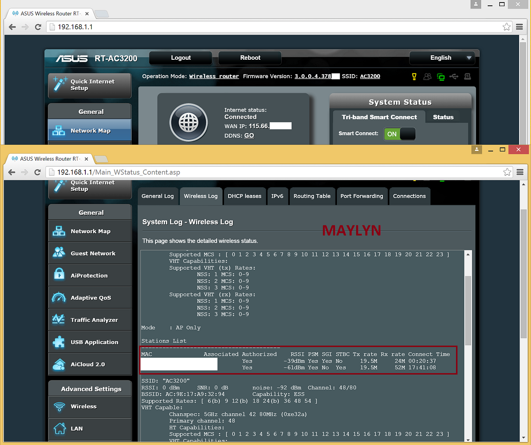The image size is (531, 445).
Task: Click printer status icon in header
Action: point(467,77)
